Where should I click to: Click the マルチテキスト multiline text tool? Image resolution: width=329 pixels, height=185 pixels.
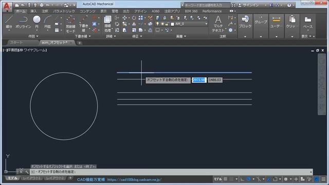[218, 24]
